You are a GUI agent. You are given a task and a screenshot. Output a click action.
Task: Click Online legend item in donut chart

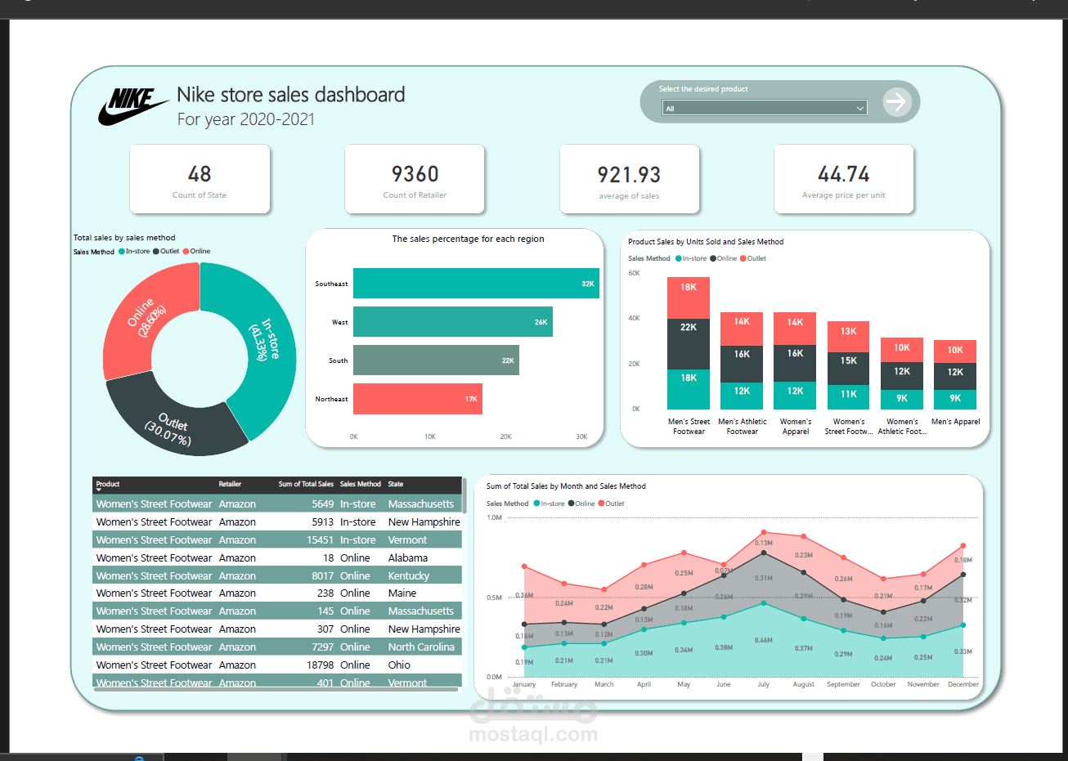tap(196, 251)
